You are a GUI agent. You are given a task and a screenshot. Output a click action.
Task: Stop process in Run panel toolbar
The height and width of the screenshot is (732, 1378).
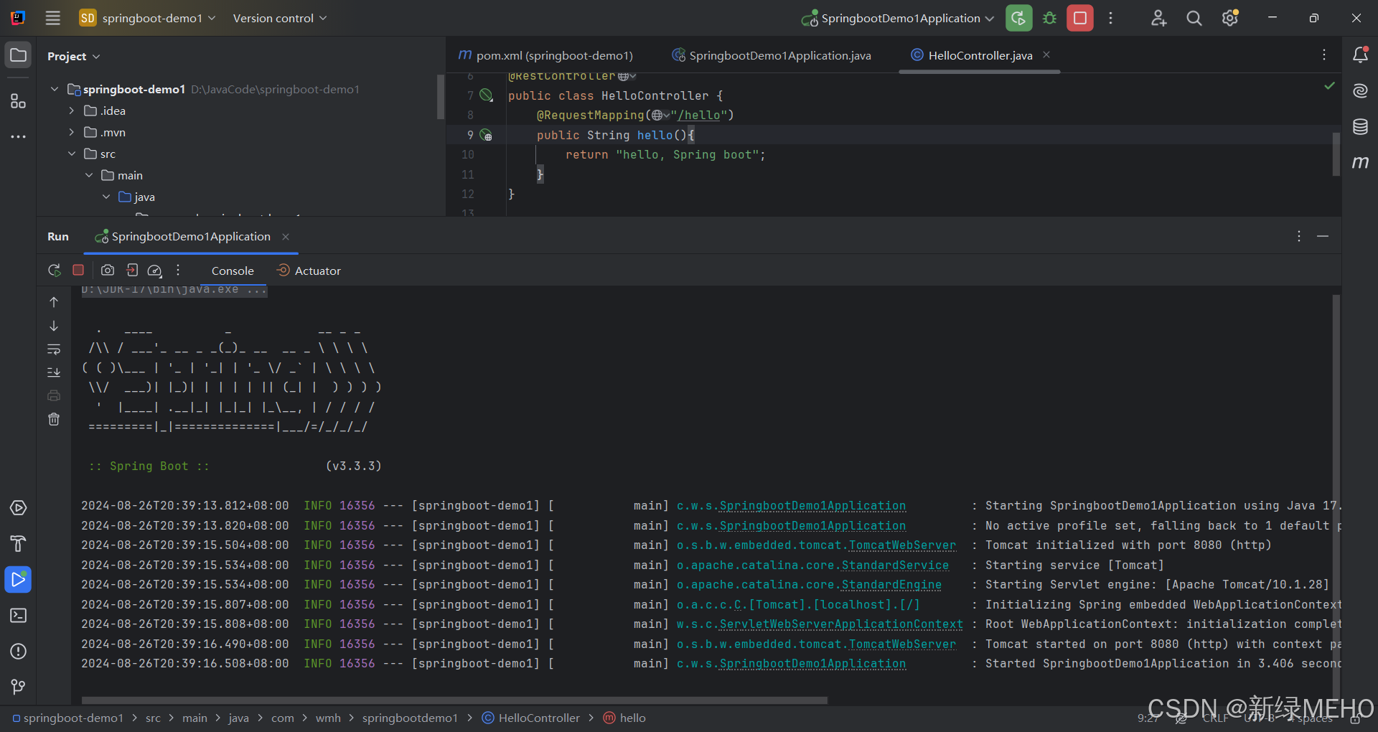tap(78, 271)
